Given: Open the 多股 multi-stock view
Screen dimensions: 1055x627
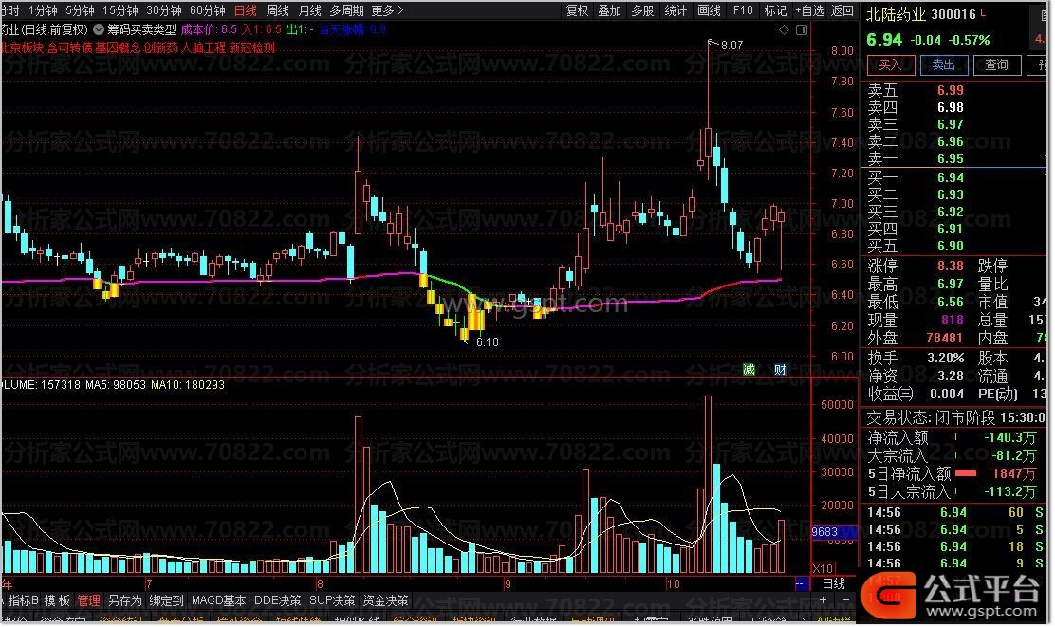Looking at the screenshot, I should (642, 10).
